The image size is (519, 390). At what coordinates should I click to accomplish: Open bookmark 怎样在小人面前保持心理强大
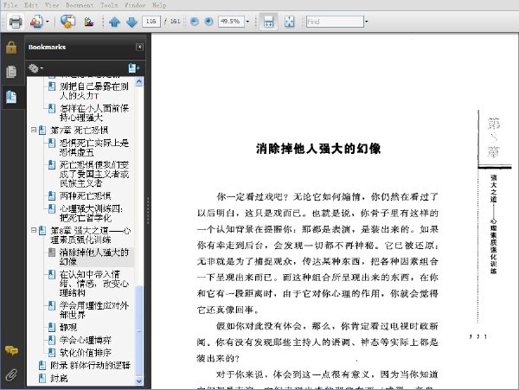[x=94, y=112]
